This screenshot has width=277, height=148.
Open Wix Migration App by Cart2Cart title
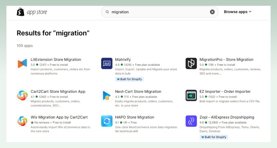tap(59, 117)
